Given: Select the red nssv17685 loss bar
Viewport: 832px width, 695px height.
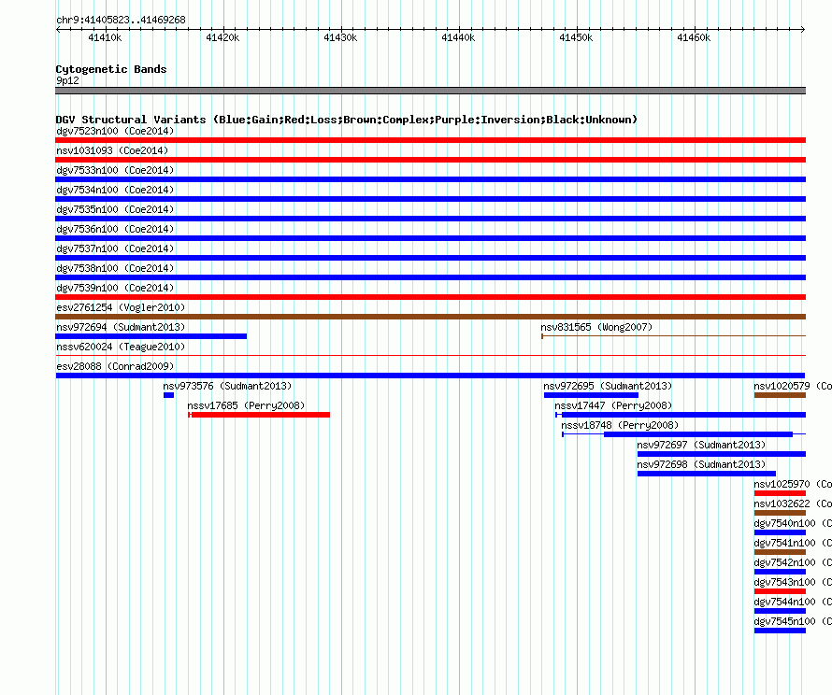Looking at the screenshot, I should point(259,415).
